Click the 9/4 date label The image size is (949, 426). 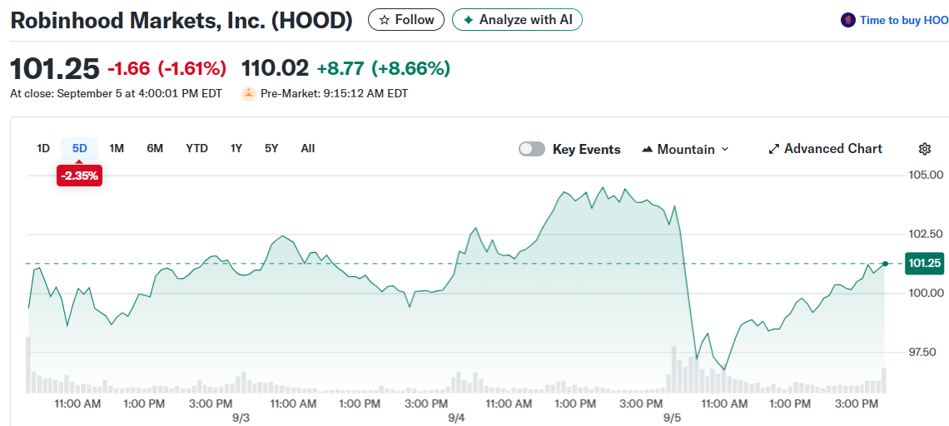(456, 418)
